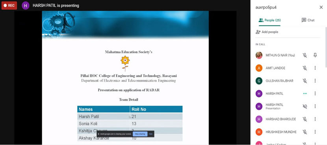Click MITHUN G NAIR's profile photo
327x145 pixels.
259,55
